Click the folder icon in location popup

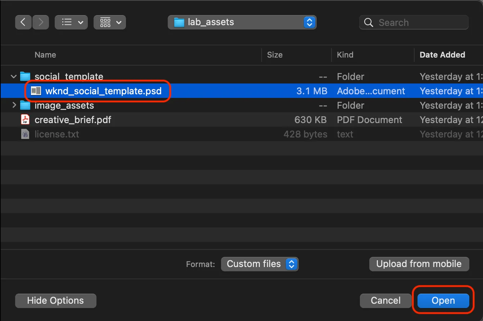pos(179,22)
